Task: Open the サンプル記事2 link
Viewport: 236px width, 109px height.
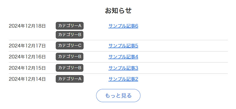Action: tap(123, 79)
